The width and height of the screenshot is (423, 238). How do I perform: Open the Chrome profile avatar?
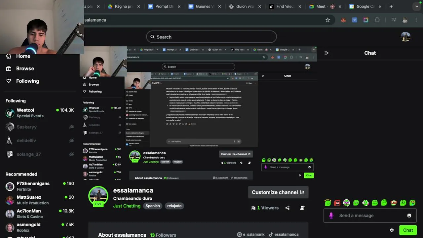[405, 20]
